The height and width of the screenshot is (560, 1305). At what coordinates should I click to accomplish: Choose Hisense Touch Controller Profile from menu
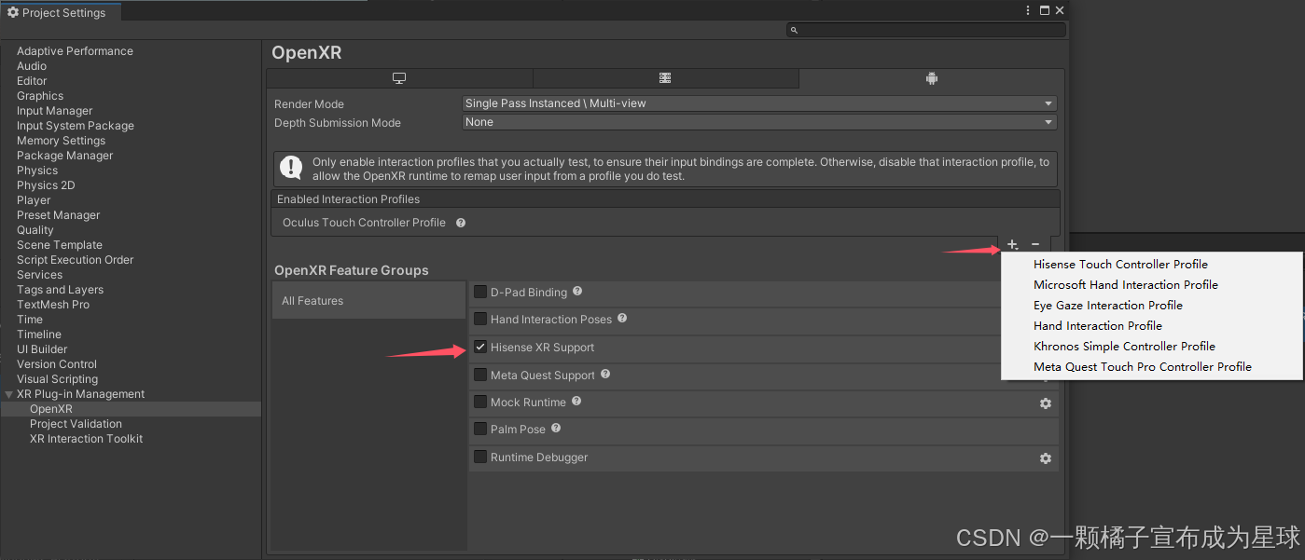pos(1120,265)
